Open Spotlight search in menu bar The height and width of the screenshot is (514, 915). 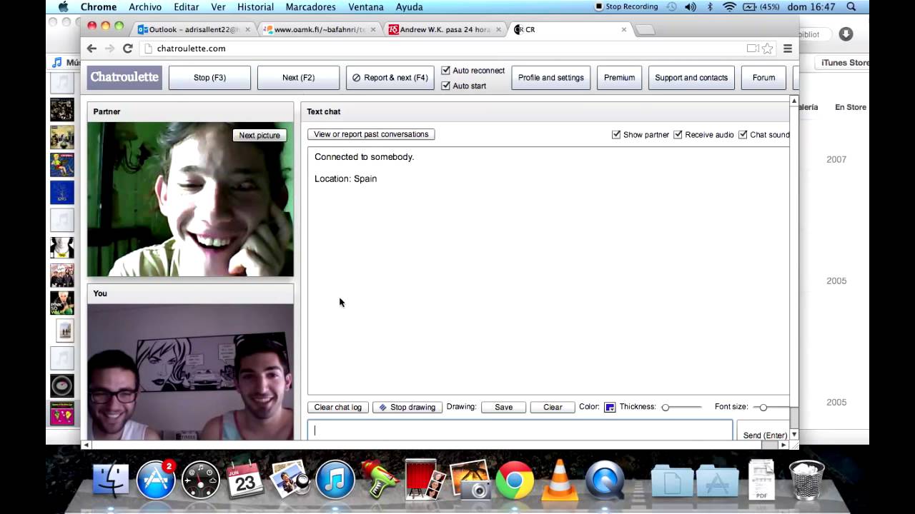pyautogui.click(x=851, y=7)
